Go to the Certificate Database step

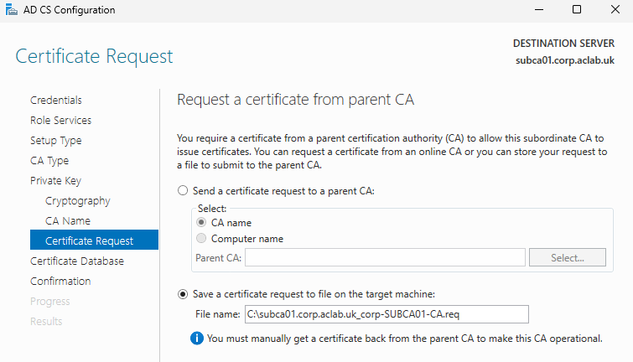pyautogui.click(x=77, y=261)
